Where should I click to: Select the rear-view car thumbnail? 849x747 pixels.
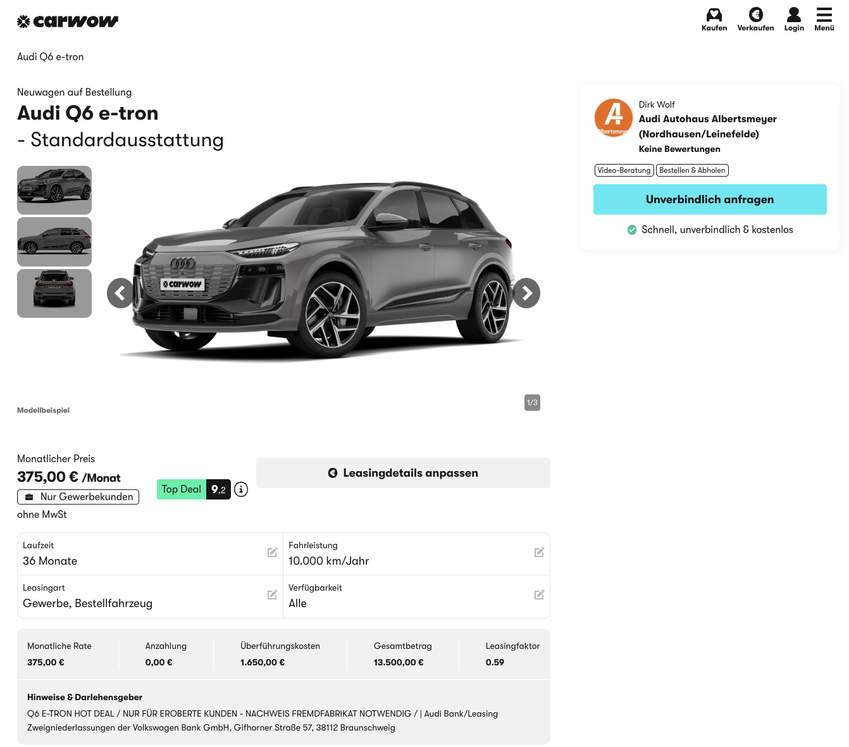coord(54,294)
